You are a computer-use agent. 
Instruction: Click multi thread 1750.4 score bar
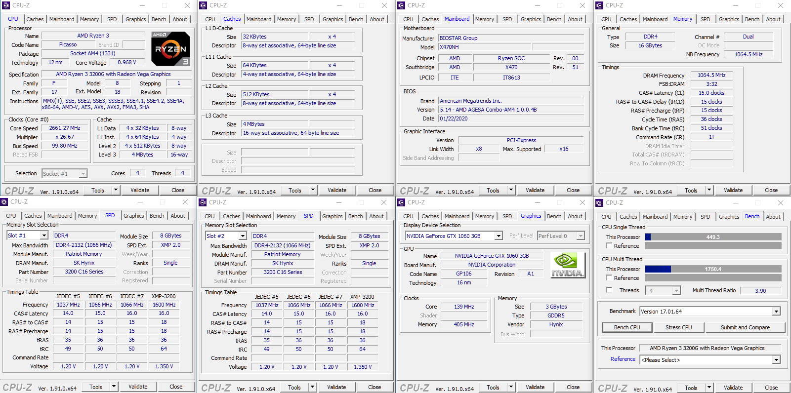(713, 269)
